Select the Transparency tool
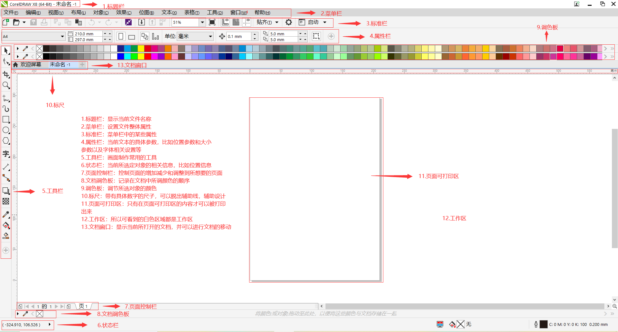 [6, 201]
